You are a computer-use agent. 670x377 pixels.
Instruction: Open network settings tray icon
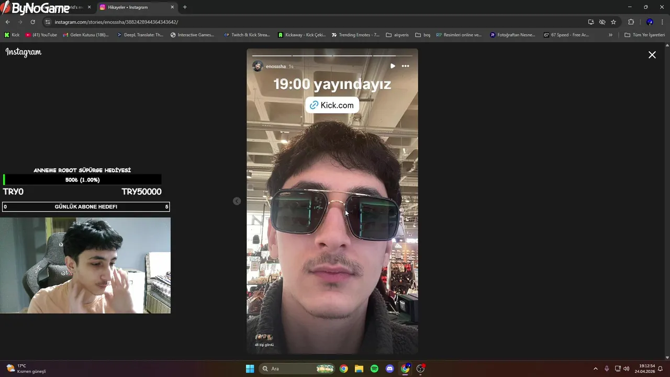click(x=618, y=369)
